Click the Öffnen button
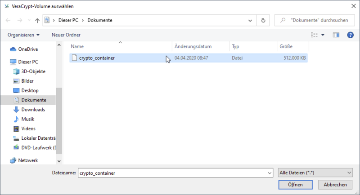The width and height of the screenshot is (360, 195). click(295, 185)
